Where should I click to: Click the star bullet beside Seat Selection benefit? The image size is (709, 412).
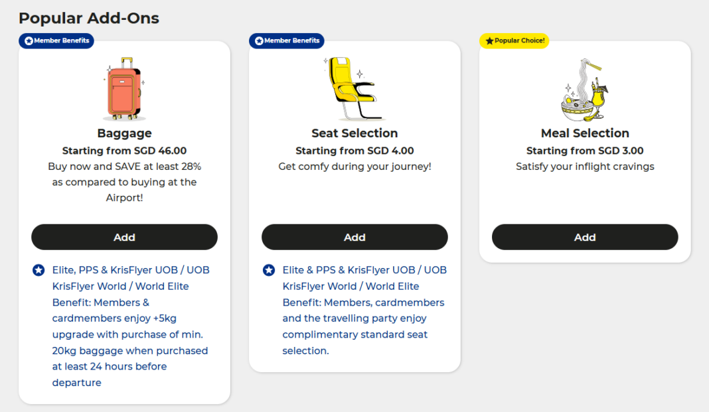click(x=268, y=270)
